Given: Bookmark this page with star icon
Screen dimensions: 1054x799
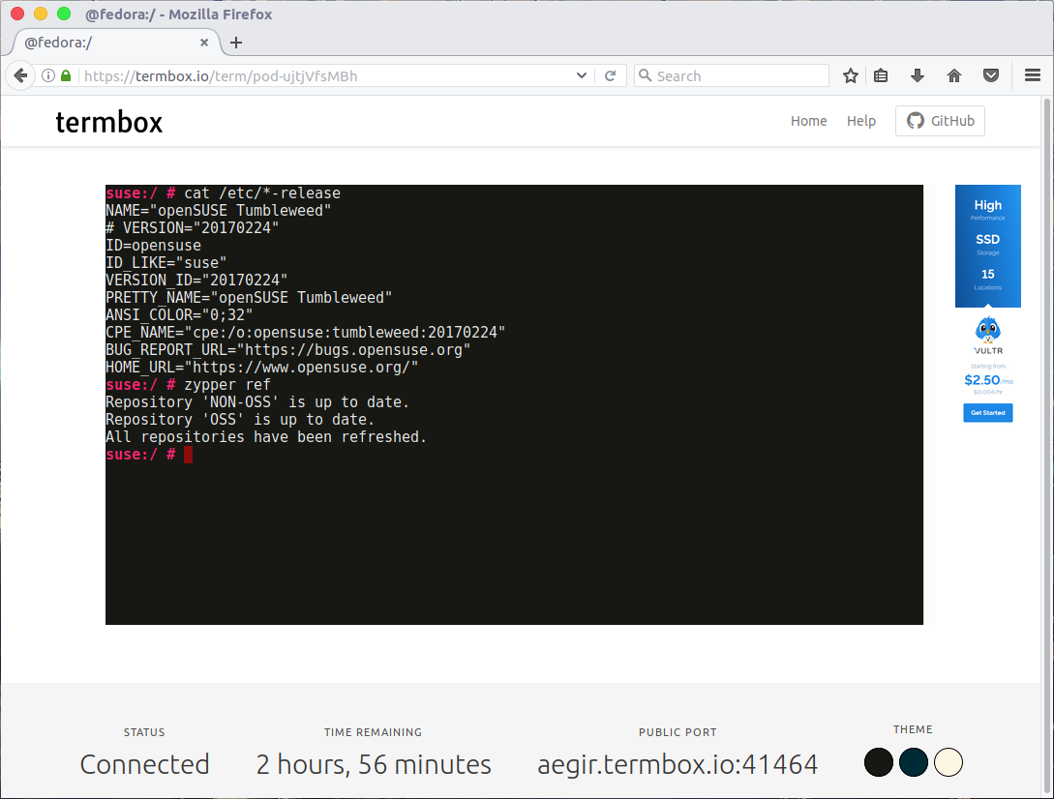Looking at the screenshot, I should (x=851, y=76).
